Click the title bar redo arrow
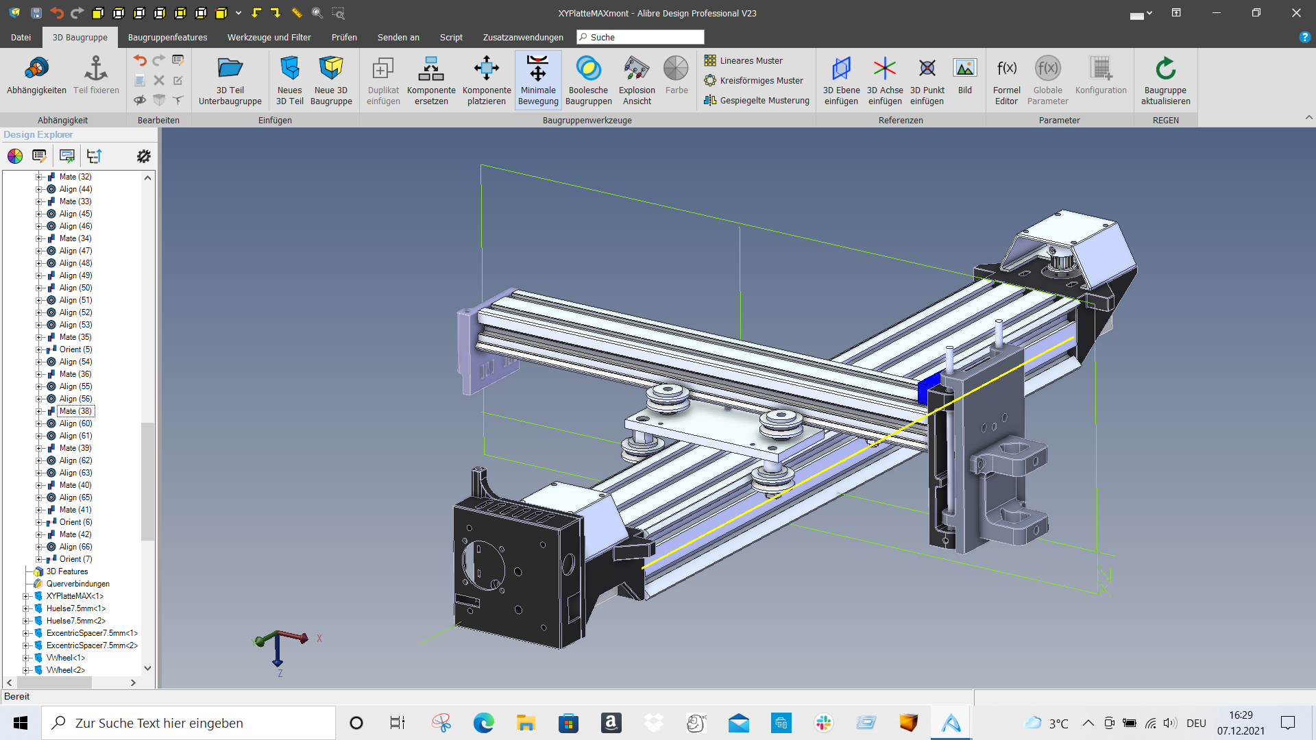Viewport: 1316px width, 740px height. [77, 13]
